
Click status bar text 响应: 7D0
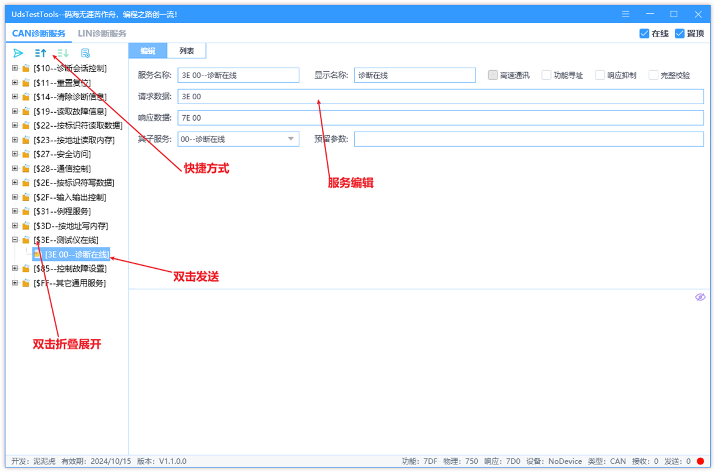[x=502, y=461]
